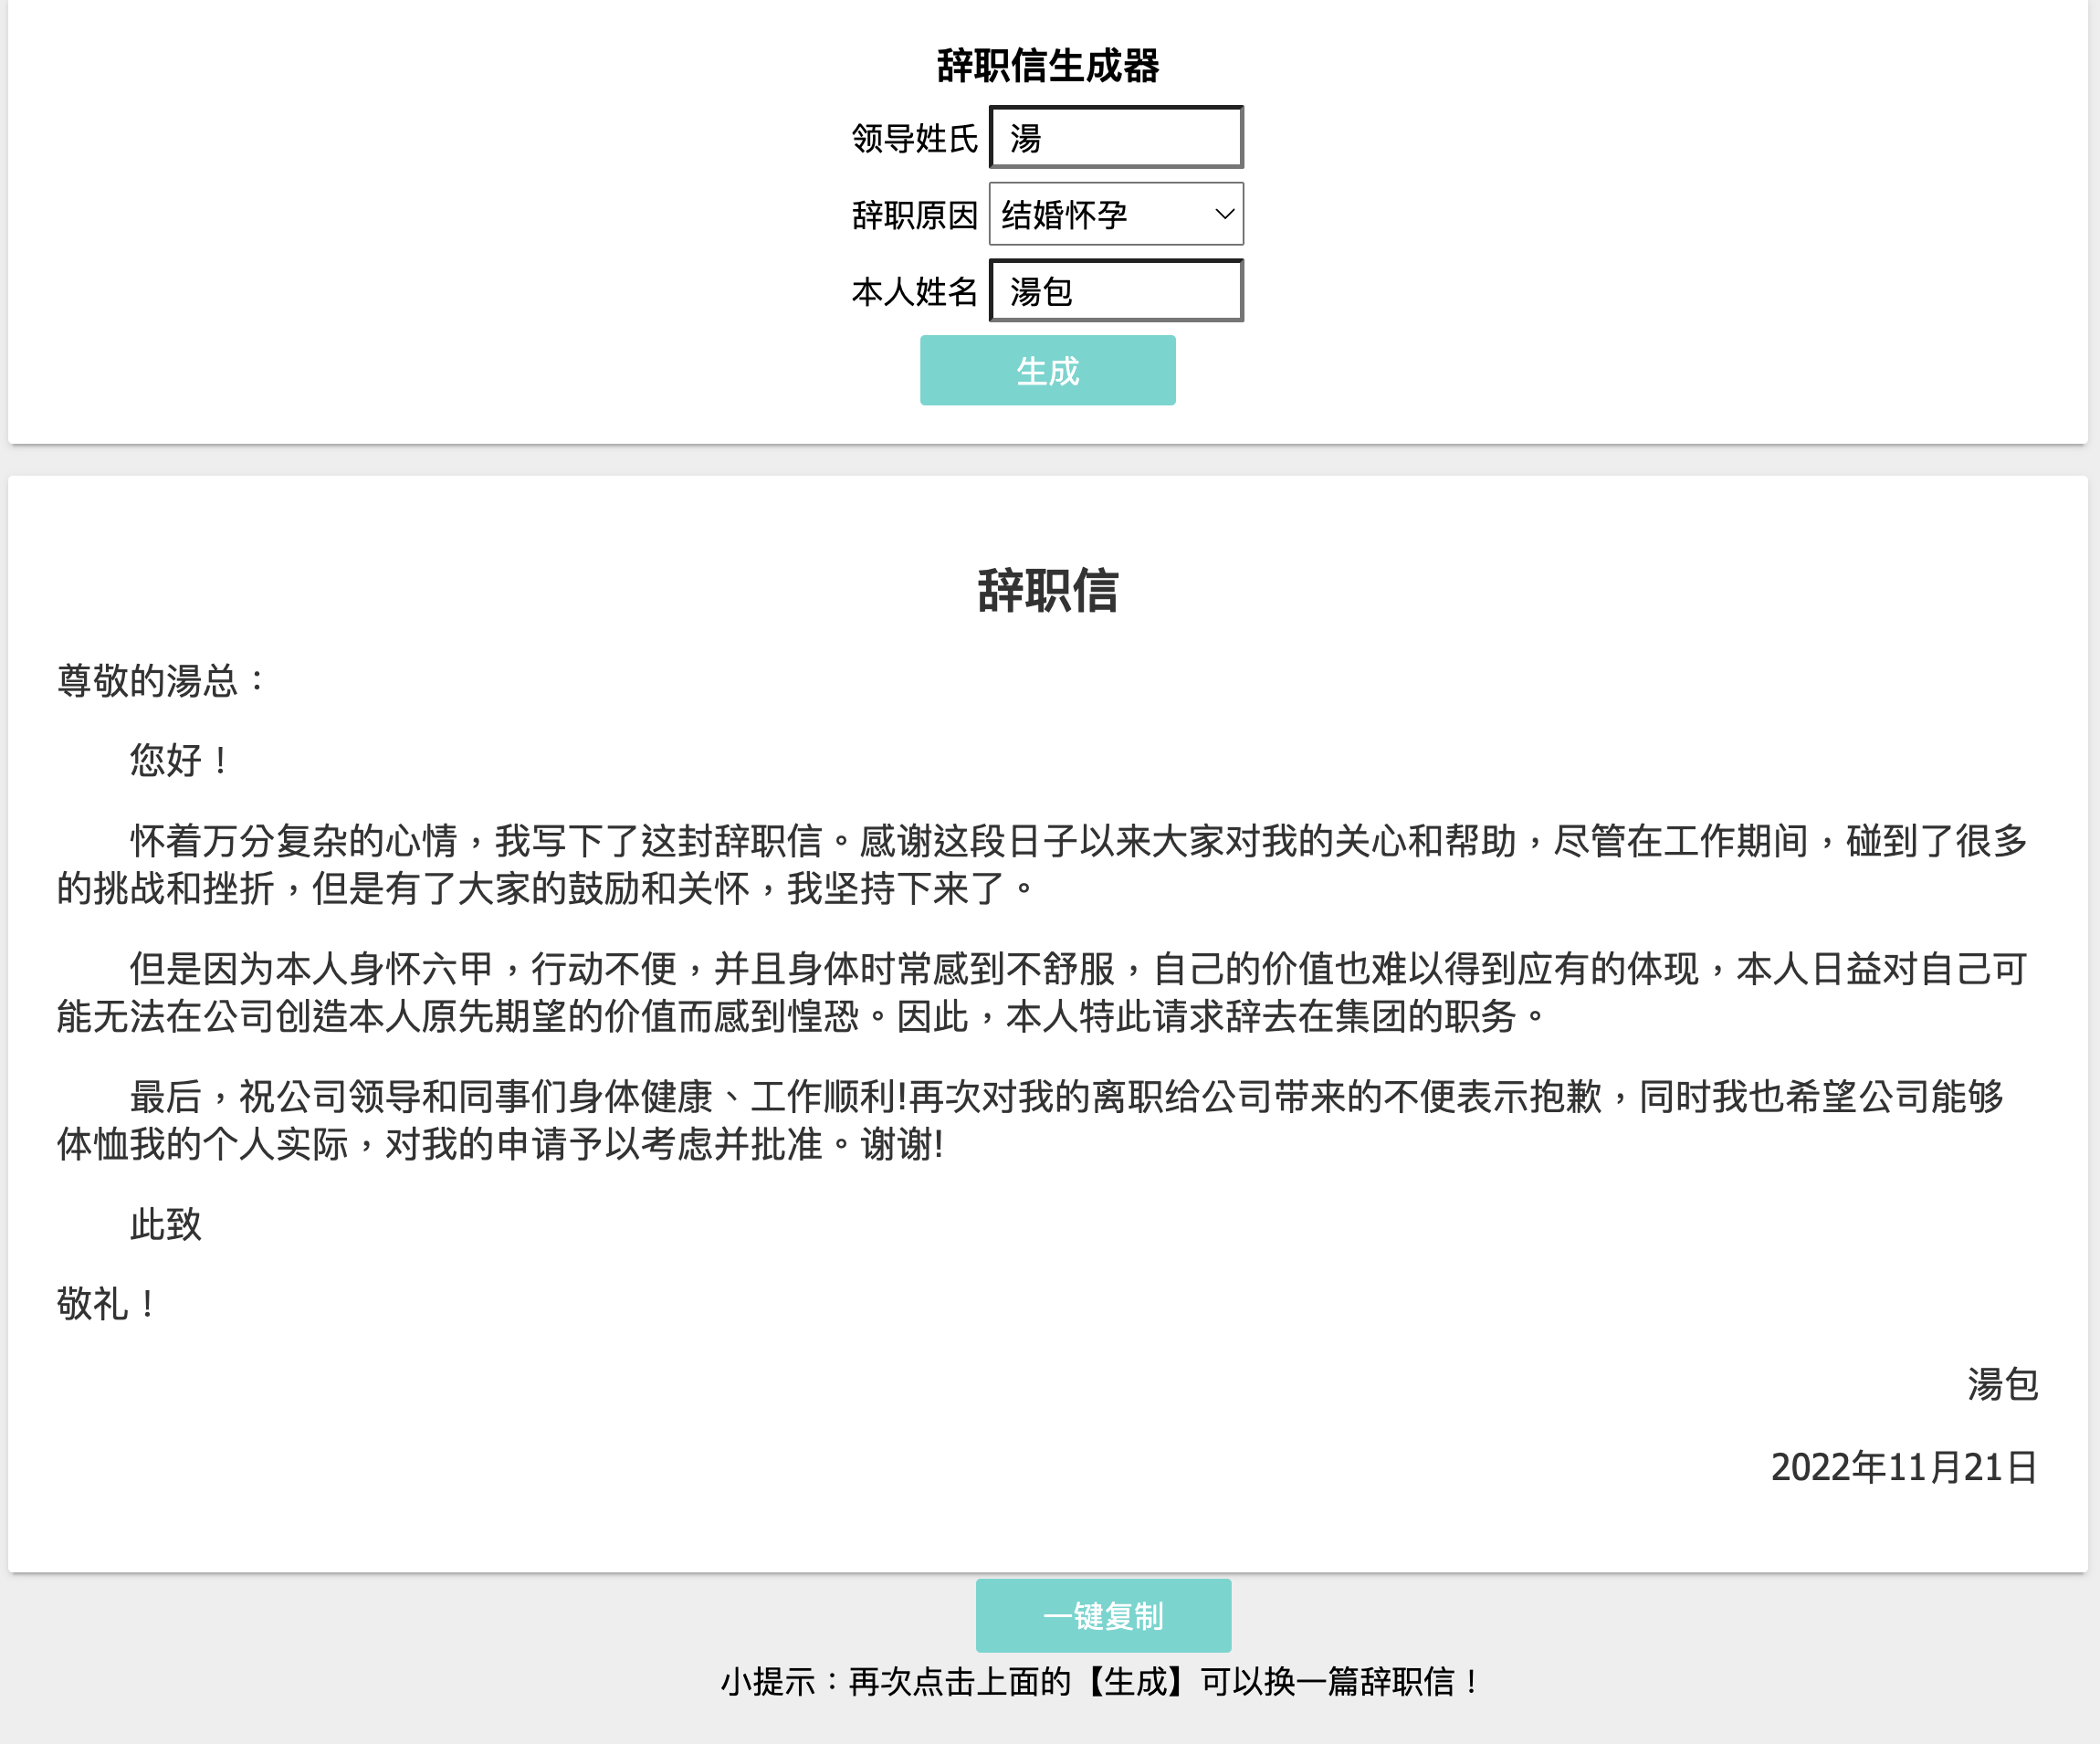This screenshot has height=1744, width=2100.
Task: Click the 本人姓名 input field
Action: tap(1116, 291)
